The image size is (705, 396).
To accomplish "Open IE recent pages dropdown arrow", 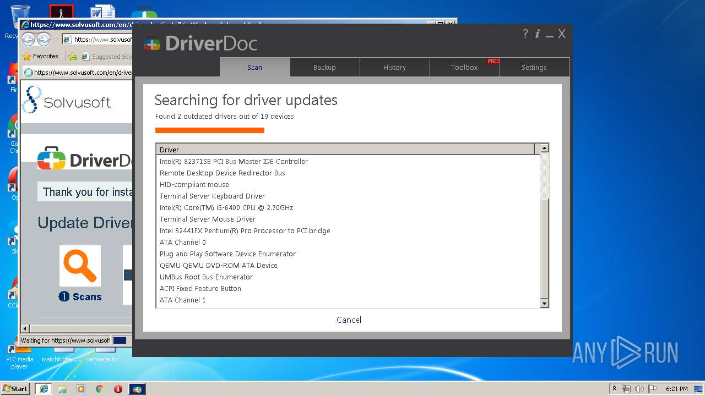I will (56, 40).
